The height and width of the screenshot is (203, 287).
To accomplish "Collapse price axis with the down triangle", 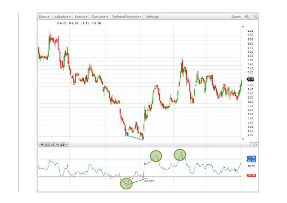I will [243, 27].
